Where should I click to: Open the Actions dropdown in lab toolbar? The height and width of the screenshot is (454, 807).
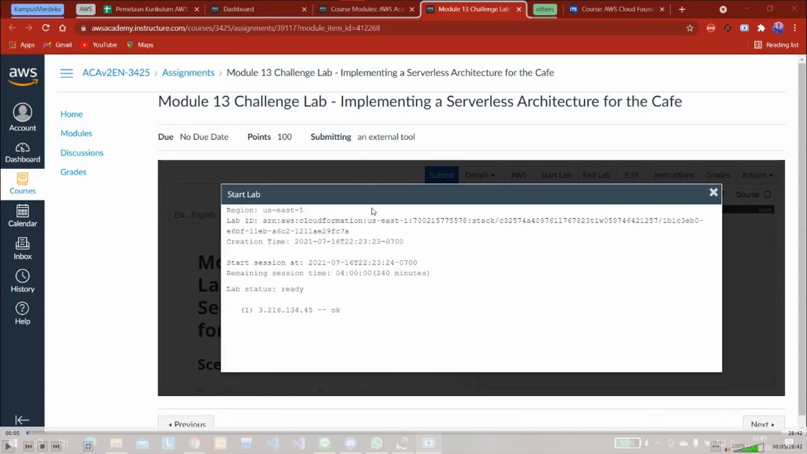757,175
